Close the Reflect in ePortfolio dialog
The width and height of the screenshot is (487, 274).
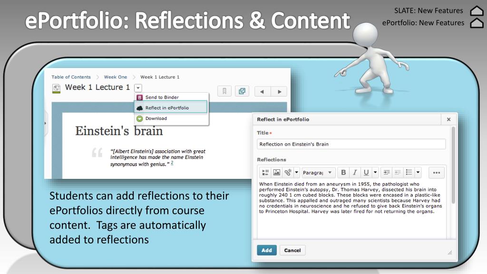coord(448,119)
